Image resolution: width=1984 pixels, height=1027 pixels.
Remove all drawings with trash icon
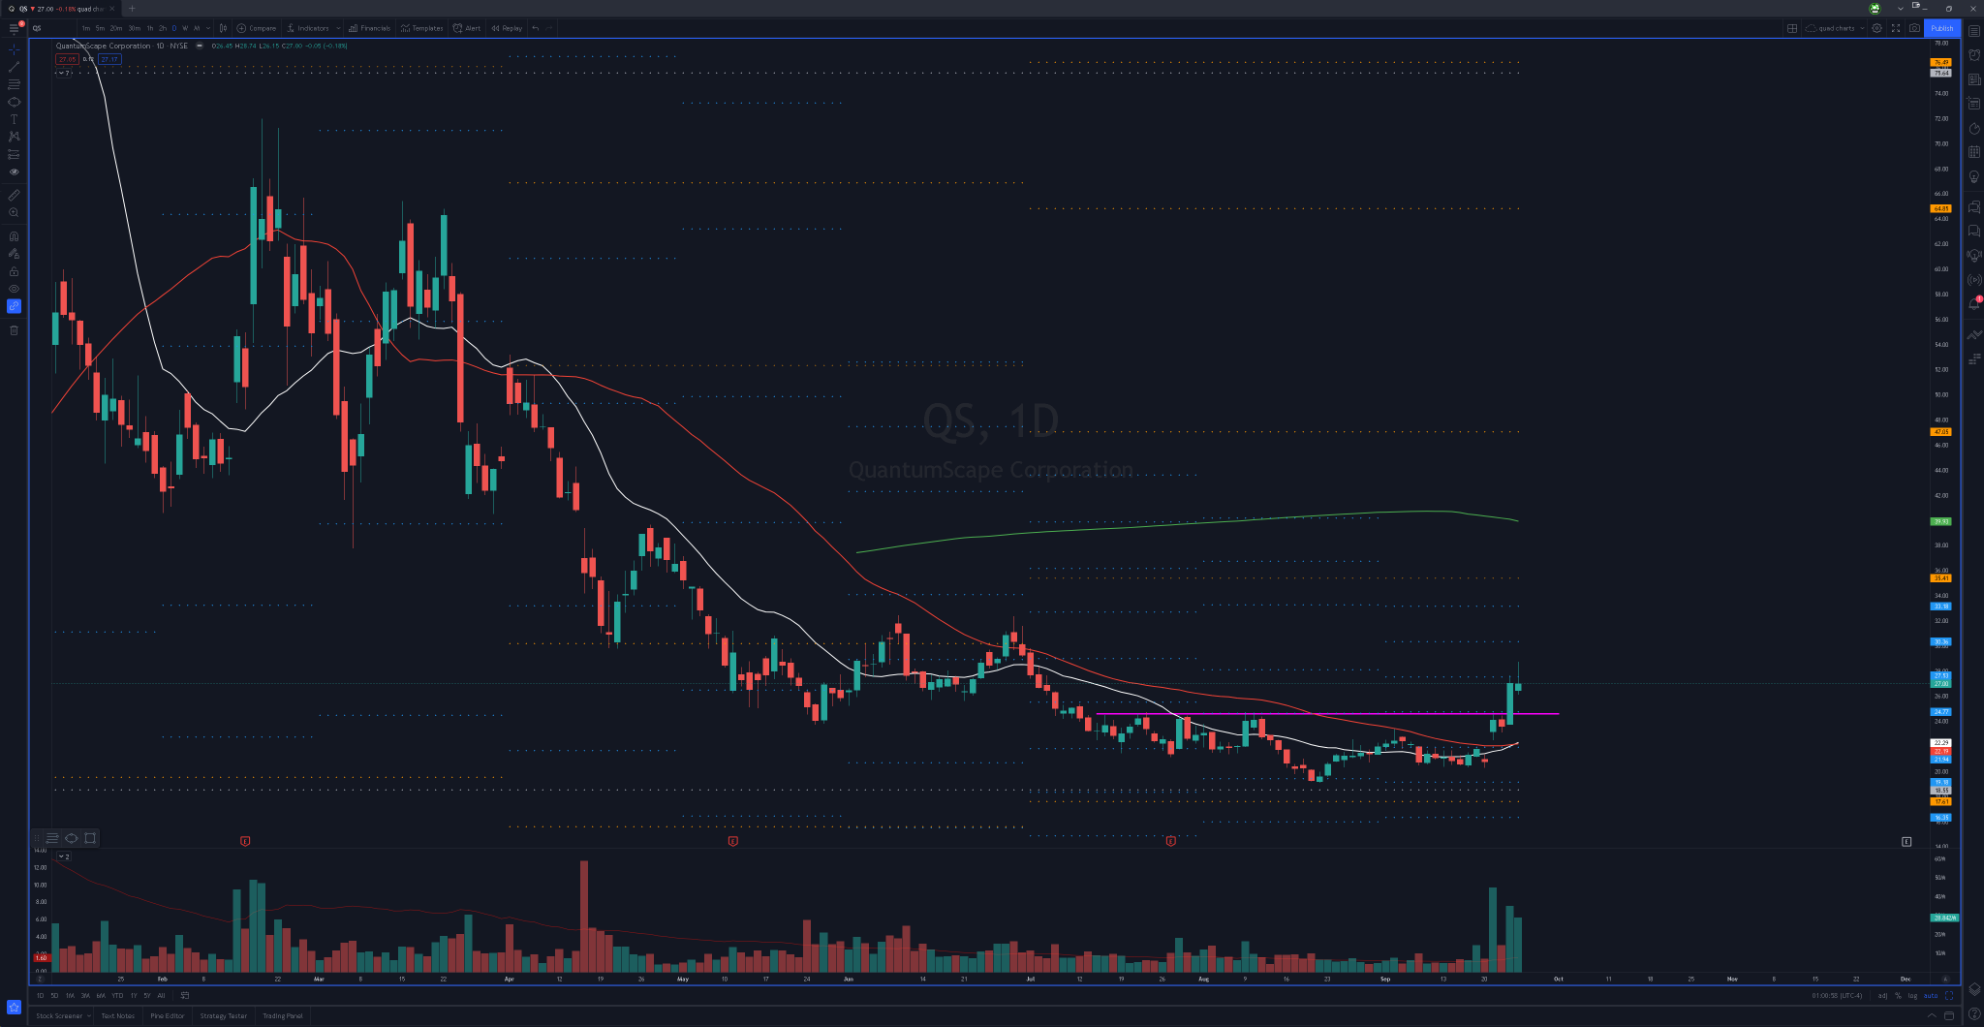pos(14,330)
